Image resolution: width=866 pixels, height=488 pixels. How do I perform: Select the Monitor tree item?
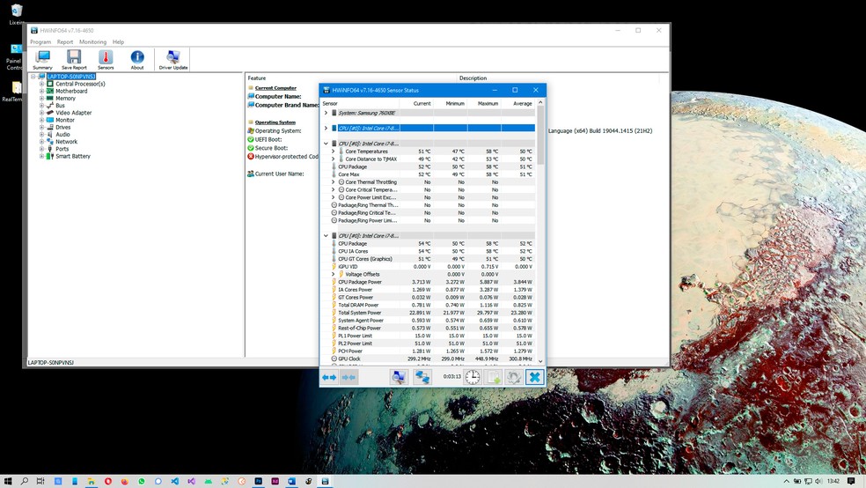pyautogui.click(x=64, y=120)
